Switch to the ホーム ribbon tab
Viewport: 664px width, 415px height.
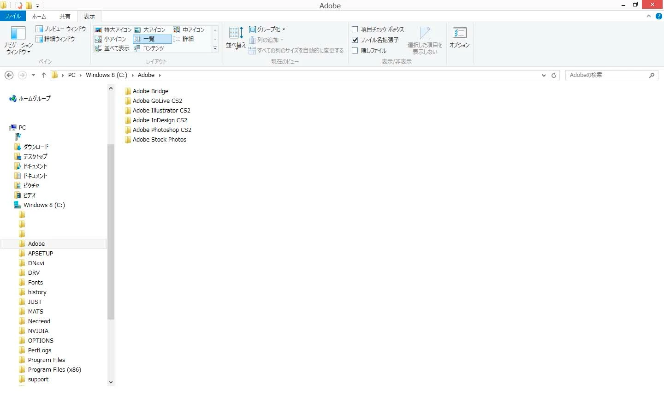pos(39,17)
